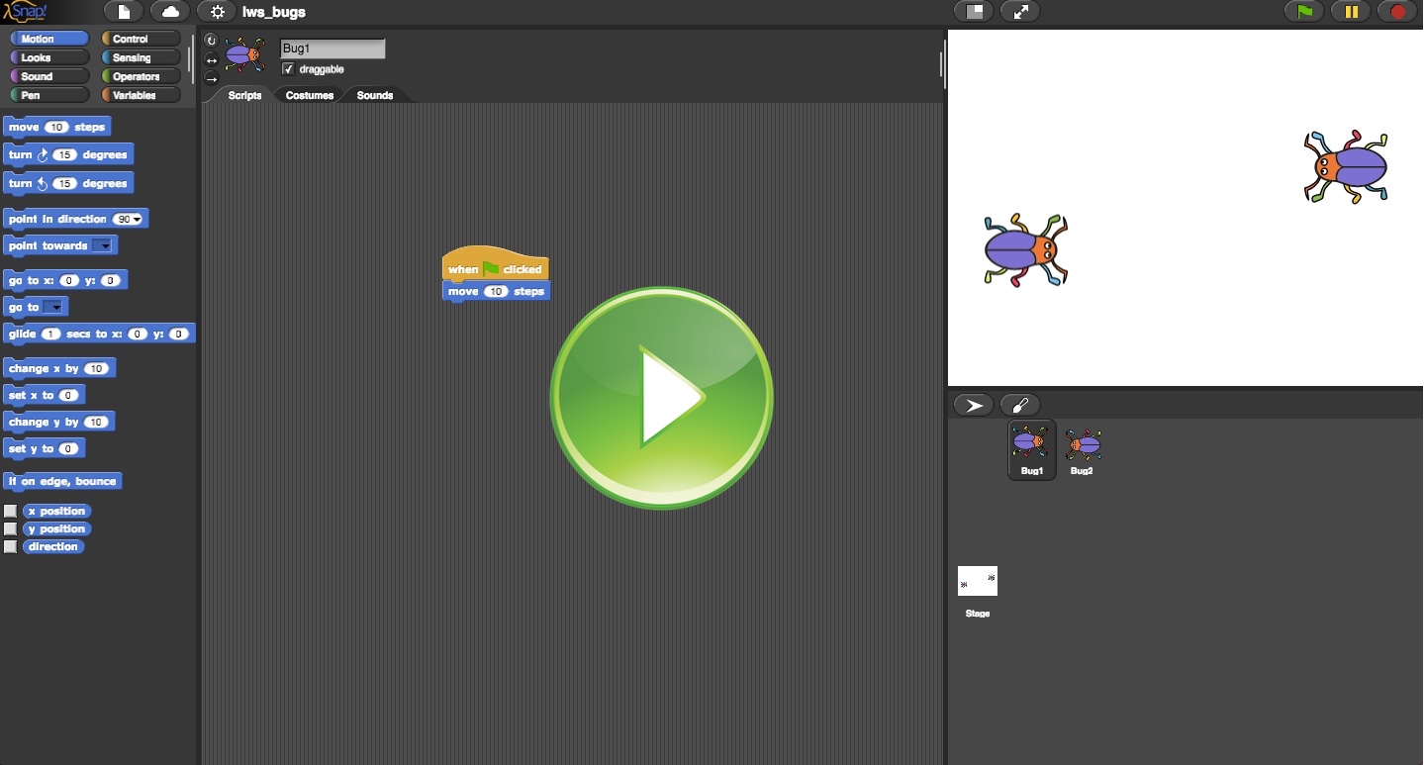Paint a new sprite with brush icon

1020,405
